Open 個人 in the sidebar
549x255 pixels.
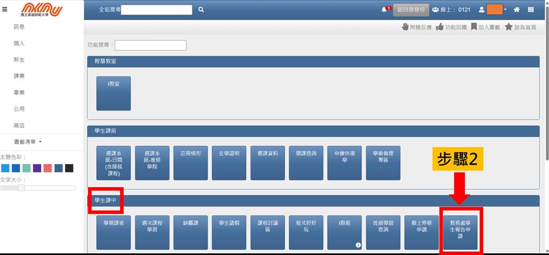[19, 43]
